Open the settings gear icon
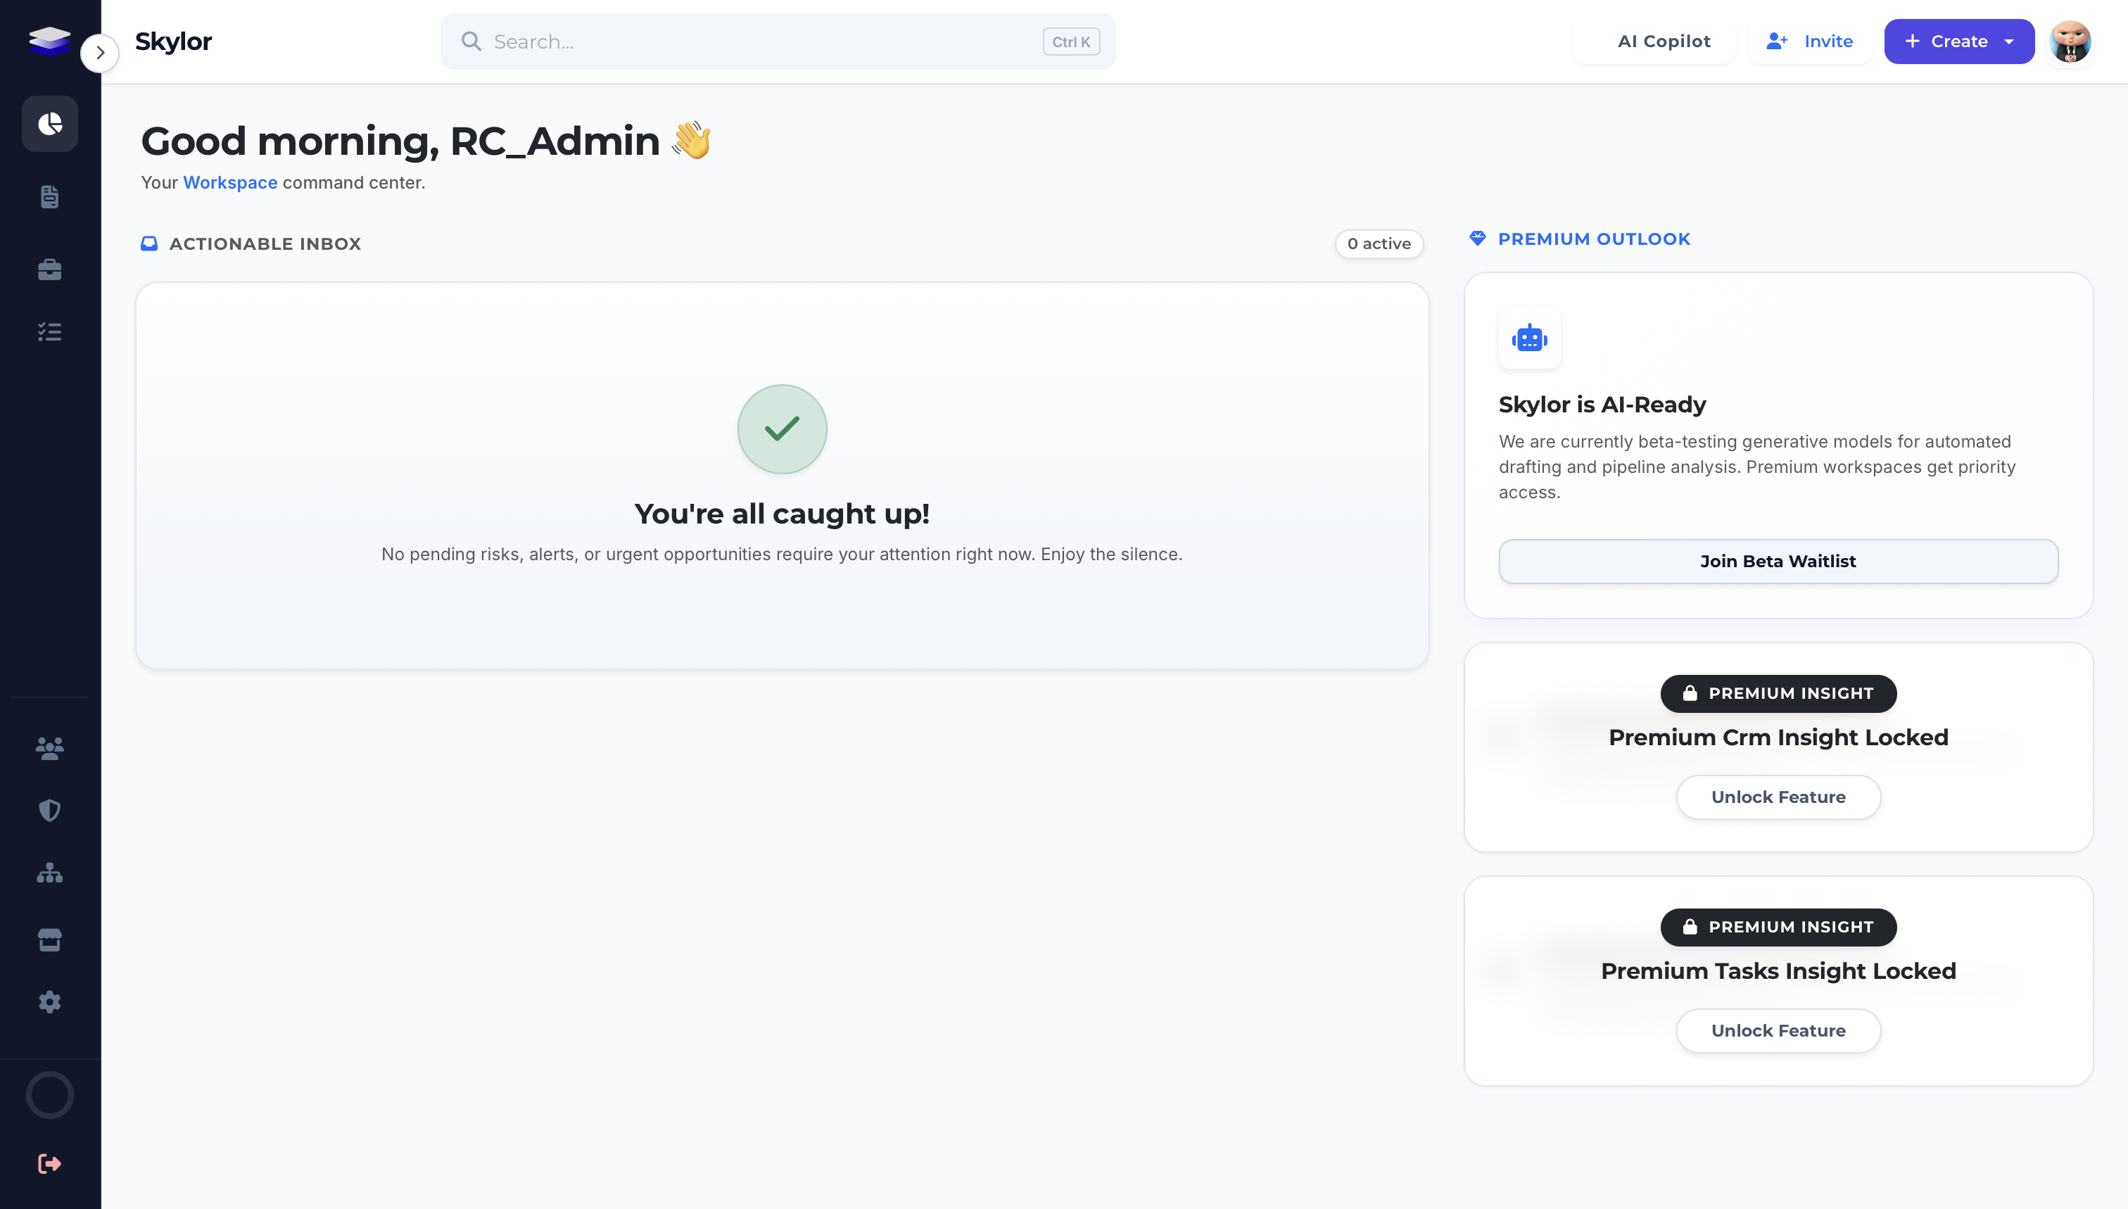The image size is (2128, 1209). tap(50, 1001)
